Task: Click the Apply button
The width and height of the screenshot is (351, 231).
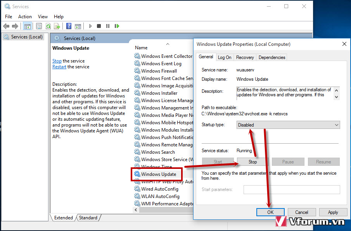Action: tap(333, 212)
